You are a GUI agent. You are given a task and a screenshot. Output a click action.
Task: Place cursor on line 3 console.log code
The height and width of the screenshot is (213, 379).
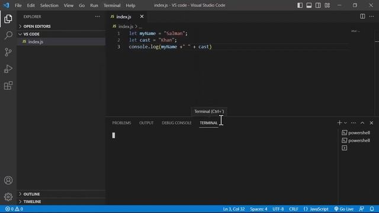pyautogui.click(x=170, y=47)
